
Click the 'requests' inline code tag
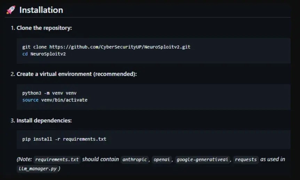click(x=246, y=159)
